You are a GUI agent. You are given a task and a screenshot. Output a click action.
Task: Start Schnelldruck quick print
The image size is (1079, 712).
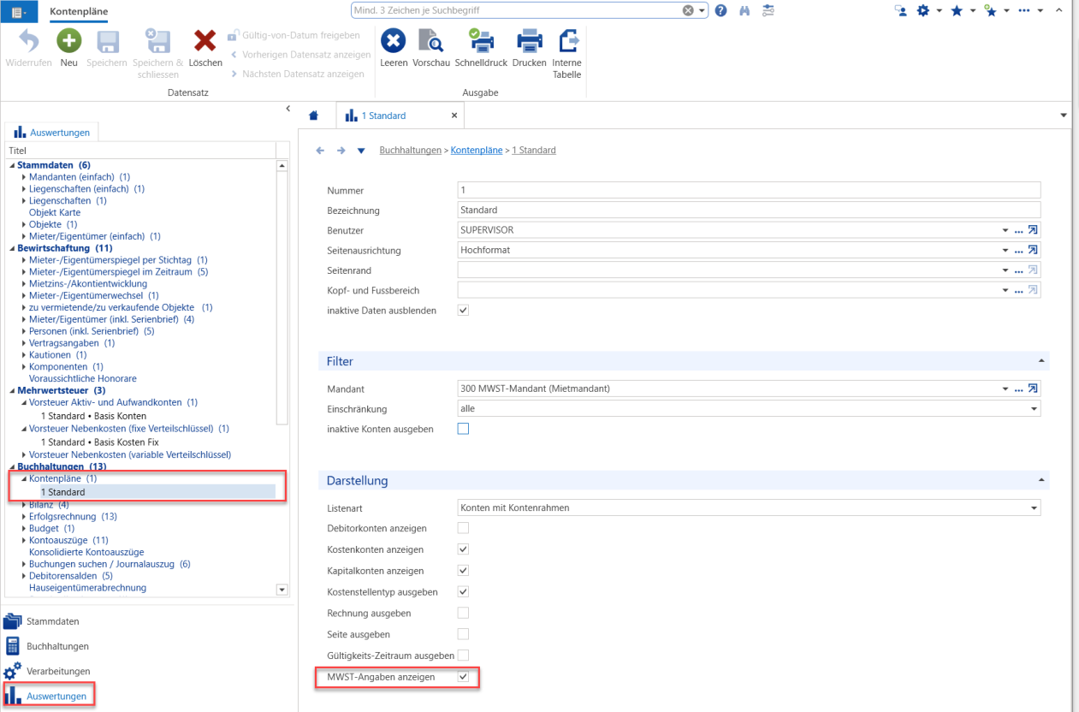click(481, 47)
